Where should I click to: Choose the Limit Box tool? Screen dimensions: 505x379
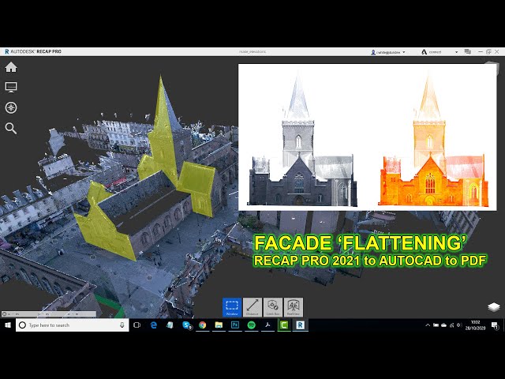pyautogui.click(x=273, y=307)
